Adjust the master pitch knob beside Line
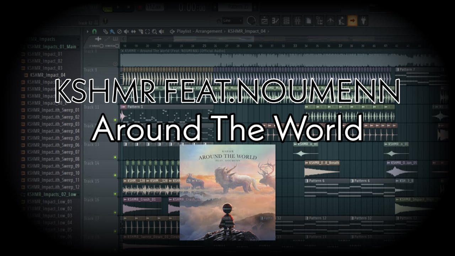 click(x=252, y=21)
